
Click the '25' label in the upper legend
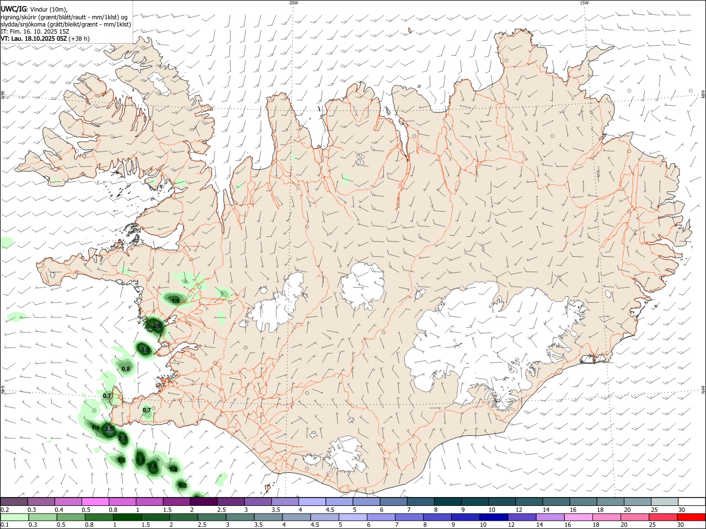pyautogui.click(x=654, y=510)
